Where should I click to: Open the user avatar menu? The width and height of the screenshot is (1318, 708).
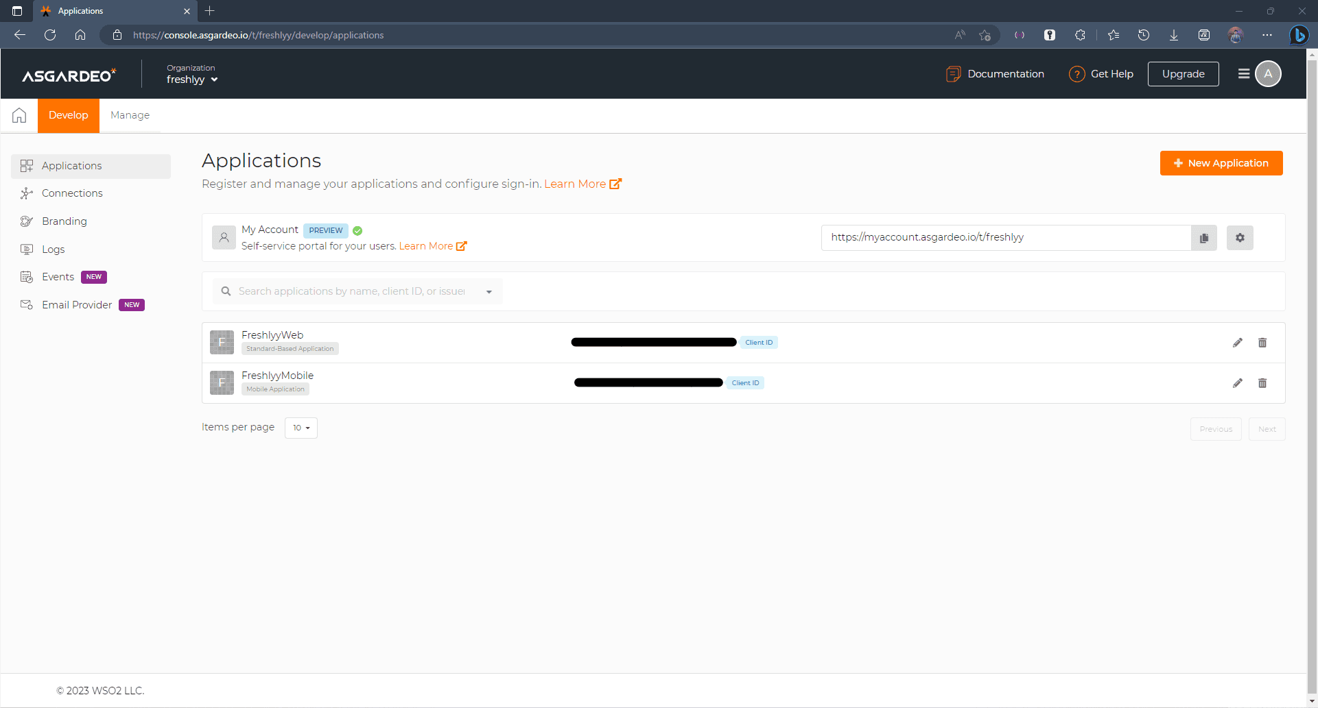coord(1268,73)
